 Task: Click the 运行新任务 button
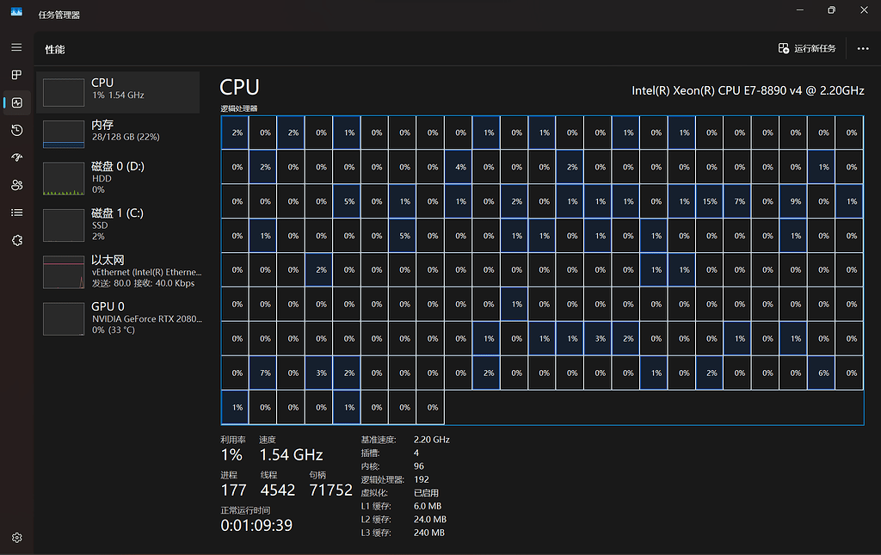[x=807, y=49]
